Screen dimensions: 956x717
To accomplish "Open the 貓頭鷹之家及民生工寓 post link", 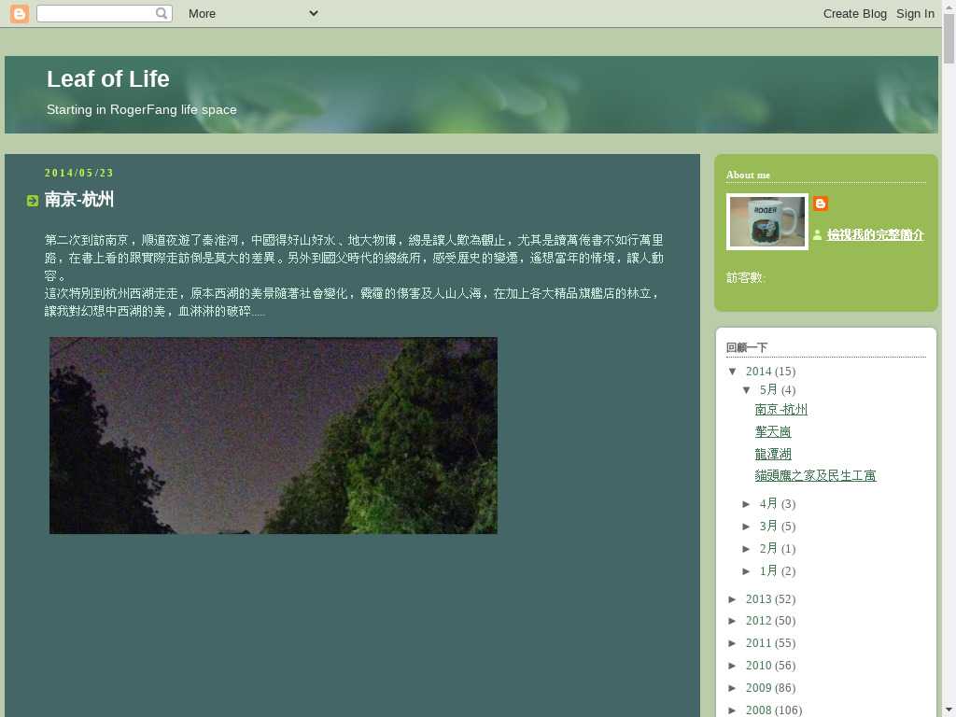I will [815, 476].
